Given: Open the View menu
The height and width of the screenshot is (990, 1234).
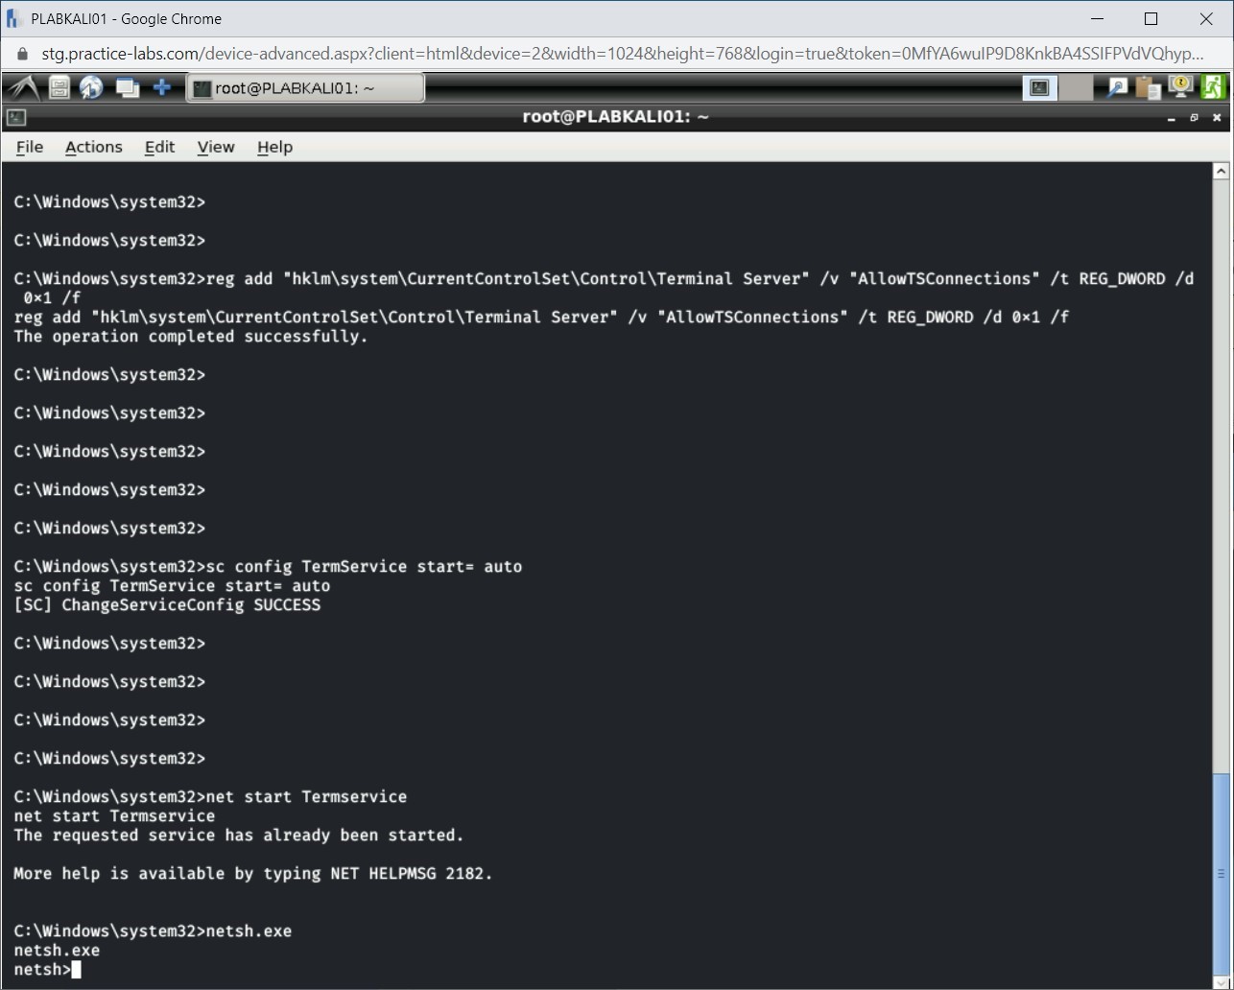Looking at the screenshot, I should click(215, 147).
